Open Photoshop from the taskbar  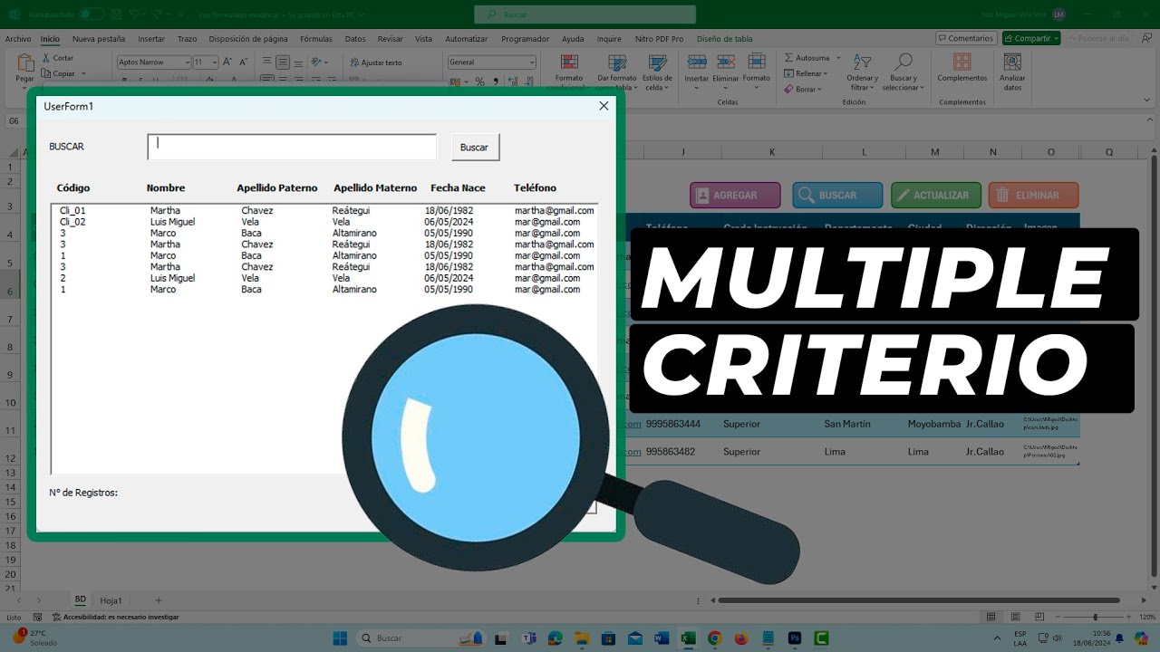coord(795,638)
